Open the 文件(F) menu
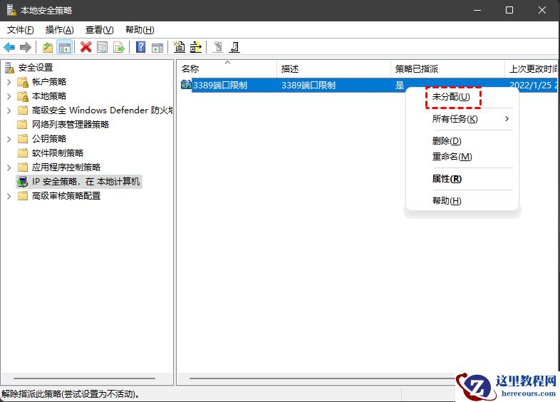 click(21, 30)
